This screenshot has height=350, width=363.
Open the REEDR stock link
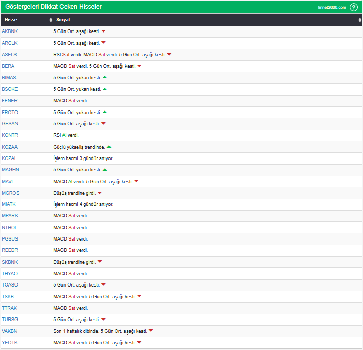(x=10, y=250)
